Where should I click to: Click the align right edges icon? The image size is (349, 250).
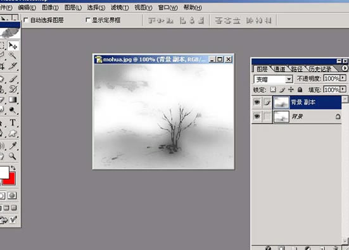point(201,20)
